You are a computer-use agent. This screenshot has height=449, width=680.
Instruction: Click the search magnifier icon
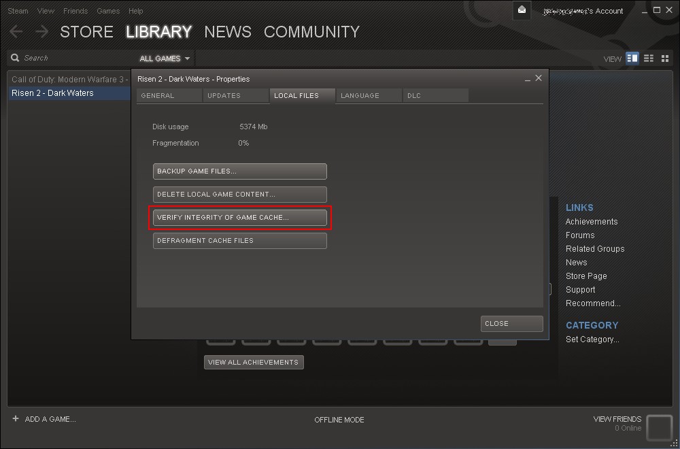click(x=15, y=58)
